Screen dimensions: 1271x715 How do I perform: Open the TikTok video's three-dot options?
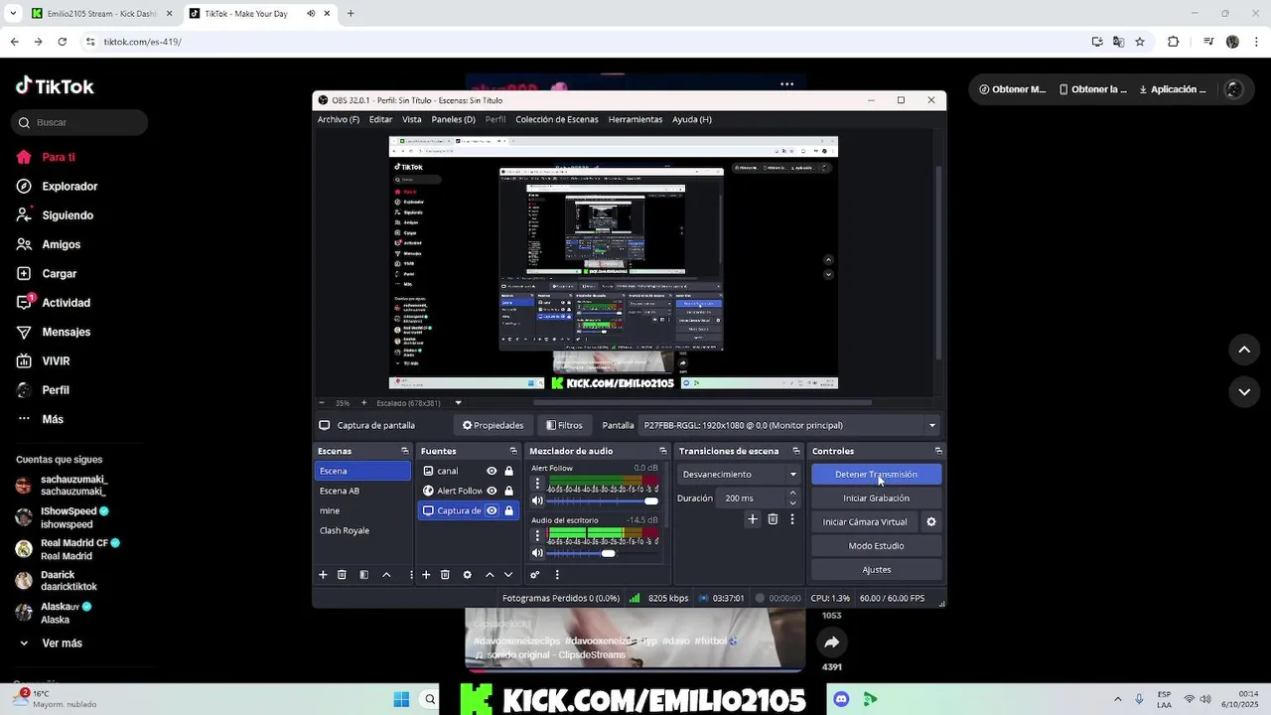tap(787, 83)
